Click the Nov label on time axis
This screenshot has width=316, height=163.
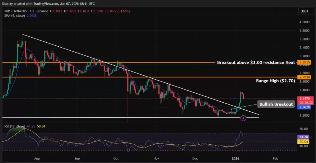(156, 158)
